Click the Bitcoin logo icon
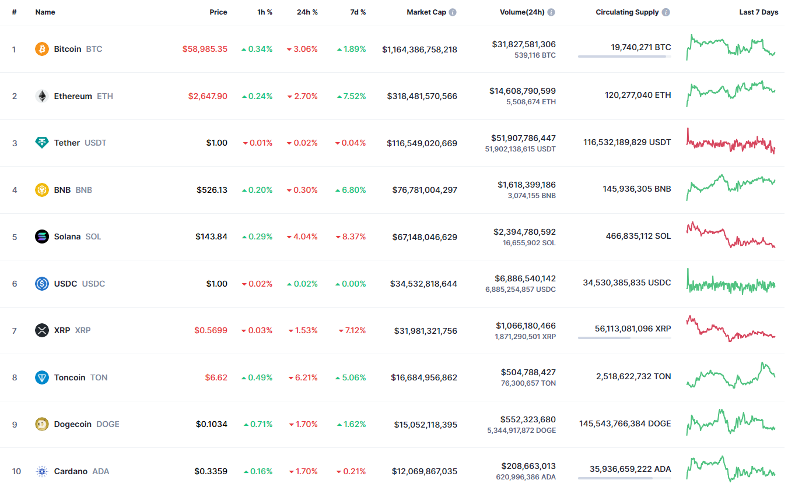 coord(42,49)
